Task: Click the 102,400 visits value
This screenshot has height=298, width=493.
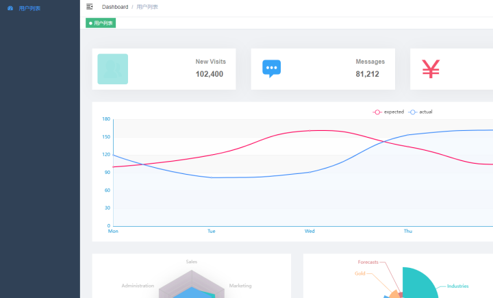Action: tap(210, 74)
